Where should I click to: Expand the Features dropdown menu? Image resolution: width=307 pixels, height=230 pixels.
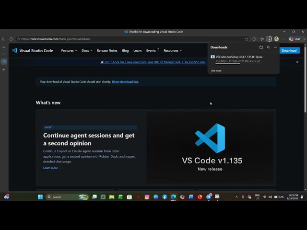(69, 50)
